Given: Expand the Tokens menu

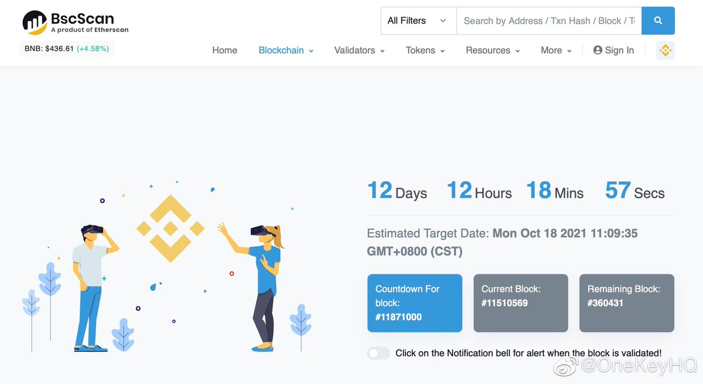Looking at the screenshot, I should 425,50.
